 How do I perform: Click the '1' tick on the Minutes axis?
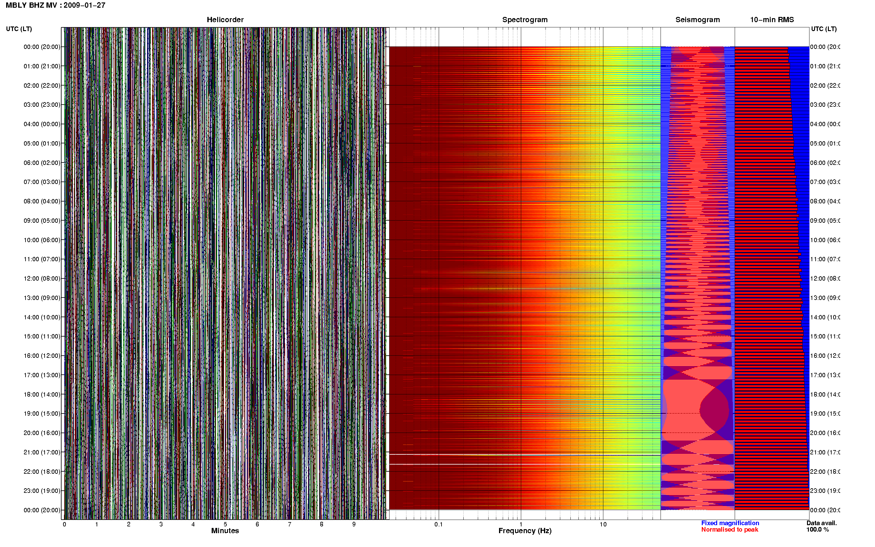click(x=97, y=525)
